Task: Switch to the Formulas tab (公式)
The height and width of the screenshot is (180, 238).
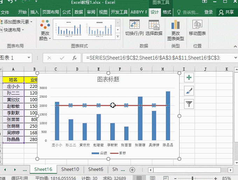Action: [x=66, y=12]
